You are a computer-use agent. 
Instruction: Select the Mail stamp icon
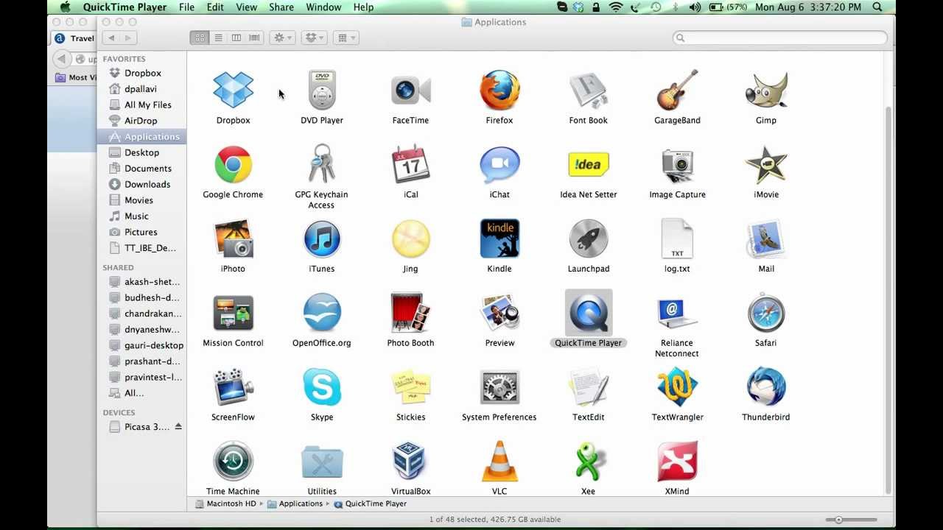(x=766, y=239)
